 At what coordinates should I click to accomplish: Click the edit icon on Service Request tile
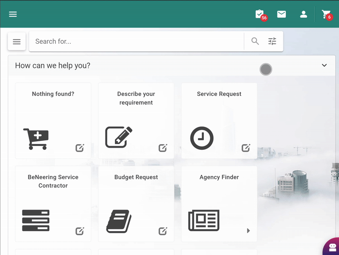[246, 148]
